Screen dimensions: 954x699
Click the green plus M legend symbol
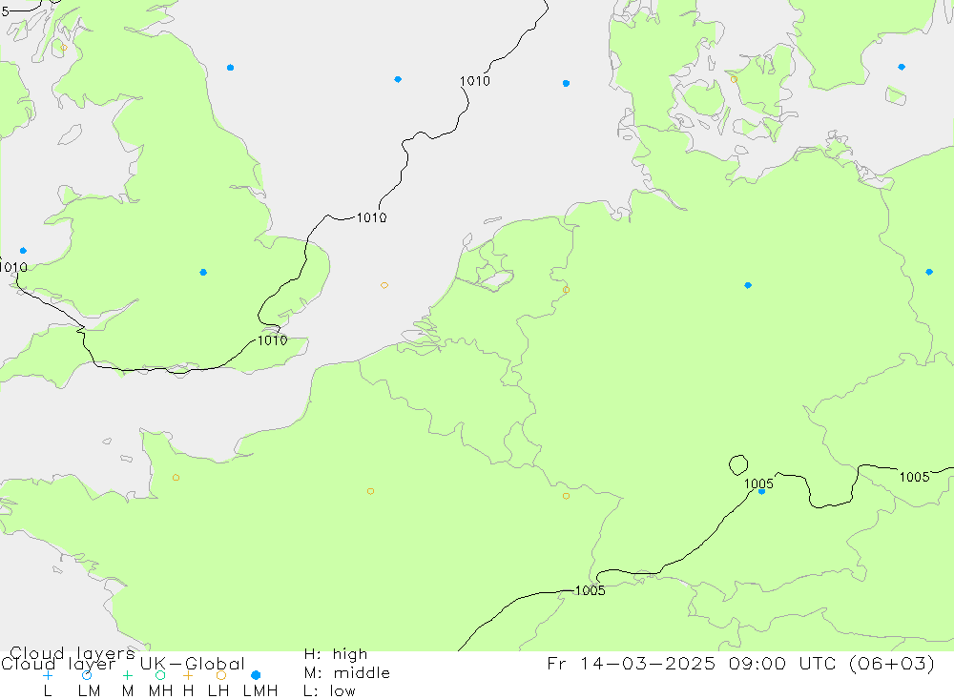tap(127, 675)
